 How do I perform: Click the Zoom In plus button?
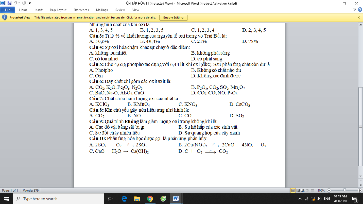[359, 191]
